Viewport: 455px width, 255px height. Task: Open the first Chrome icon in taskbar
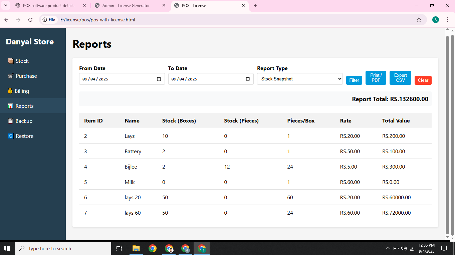(x=153, y=248)
